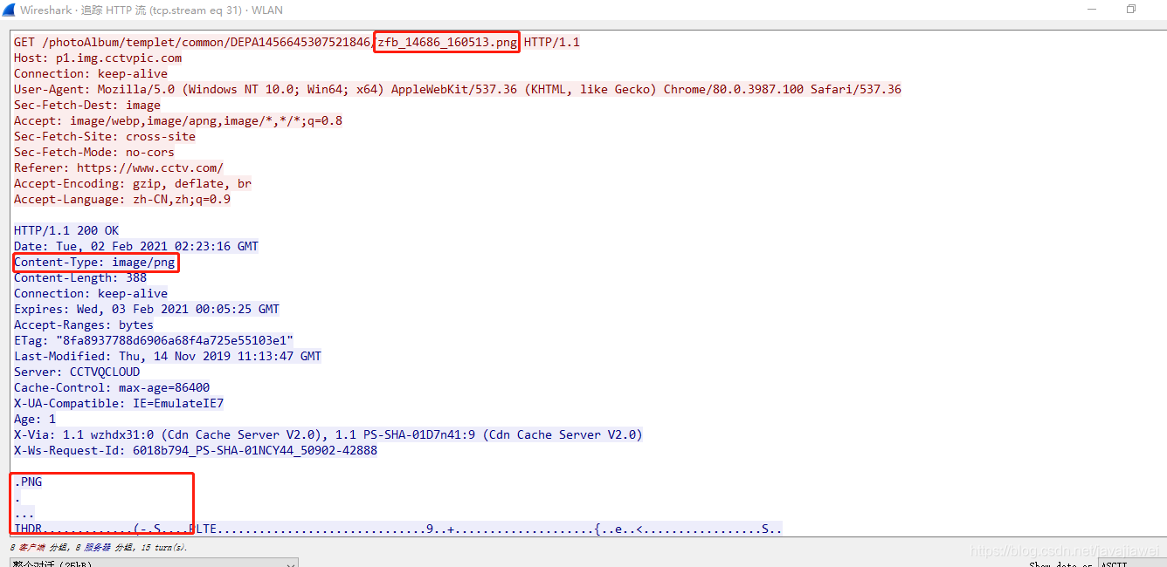Click the Expires: Wed, 03 Feb 2021 line
The image size is (1167, 567).
(147, 309)
